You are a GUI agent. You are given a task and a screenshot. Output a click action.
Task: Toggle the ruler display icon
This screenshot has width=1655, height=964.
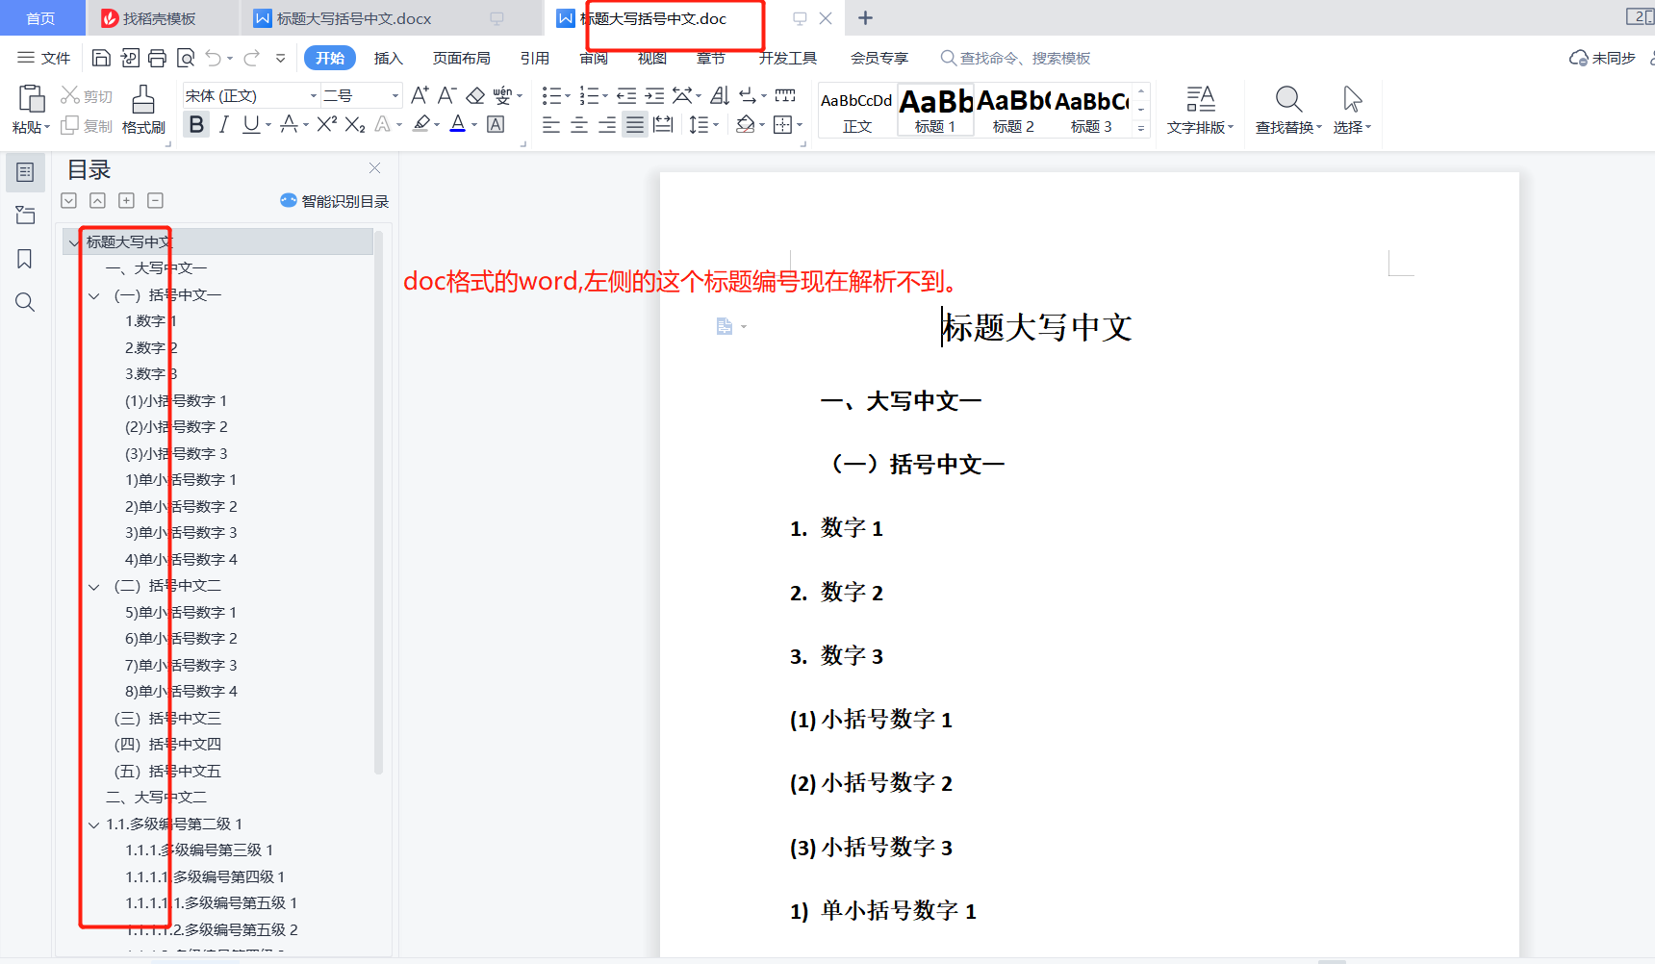pos(785,95)
